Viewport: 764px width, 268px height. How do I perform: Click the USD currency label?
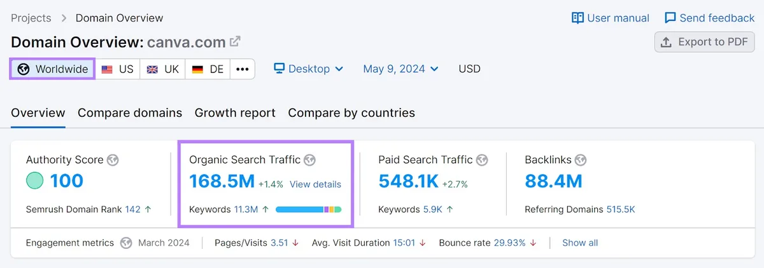click(x=470, y=69)
